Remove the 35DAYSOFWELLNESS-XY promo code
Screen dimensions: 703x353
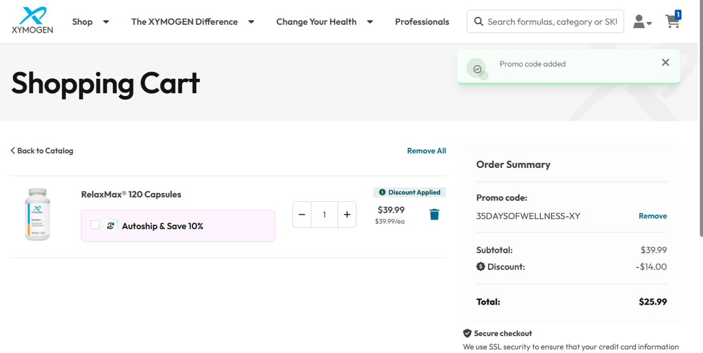pos(652,216)
